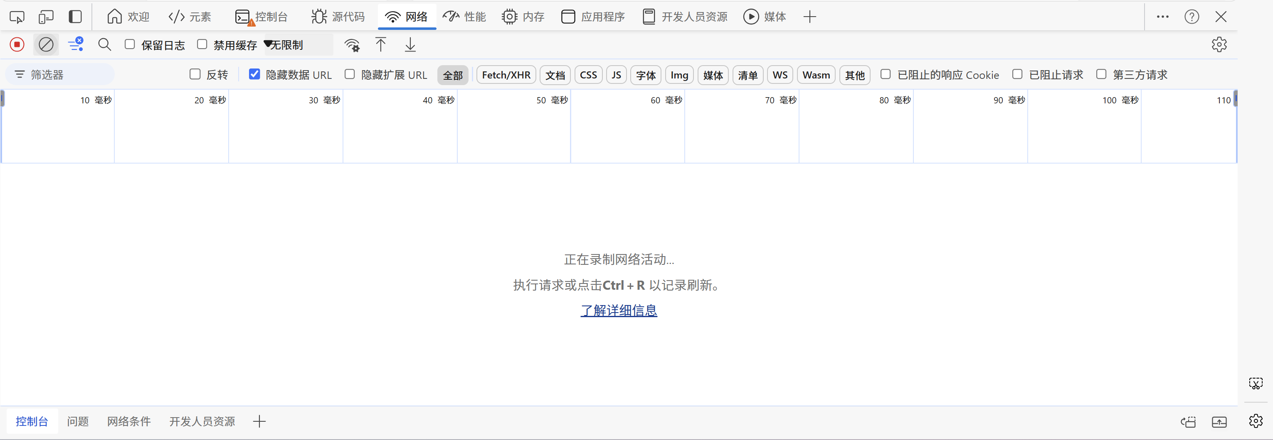Viewport: 1273px width, 440px height.
Task: Uncheck the 隐藏数据 URL checkbox
Action: click(x=254, y=74)
